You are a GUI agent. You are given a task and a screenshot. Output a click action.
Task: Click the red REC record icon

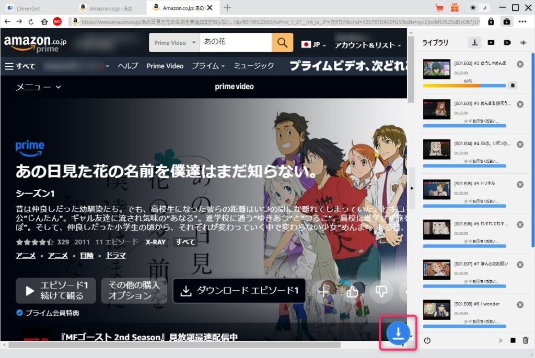tap(57, 22)
